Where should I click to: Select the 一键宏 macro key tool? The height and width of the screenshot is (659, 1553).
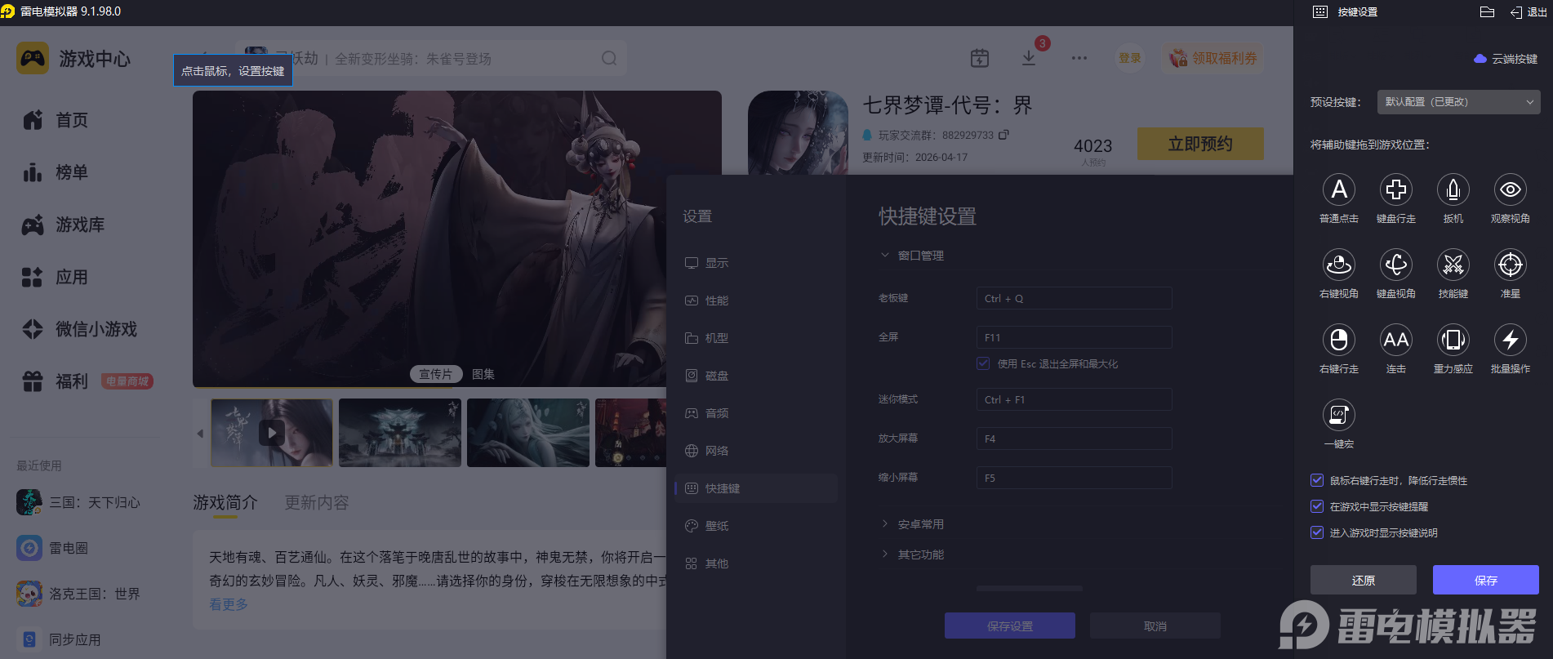click(1339, 415)
